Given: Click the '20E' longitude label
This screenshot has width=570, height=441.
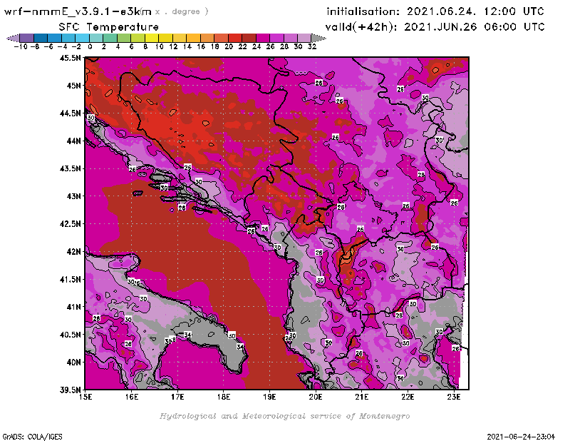Looking at the screenshot, I should point(316,397).
